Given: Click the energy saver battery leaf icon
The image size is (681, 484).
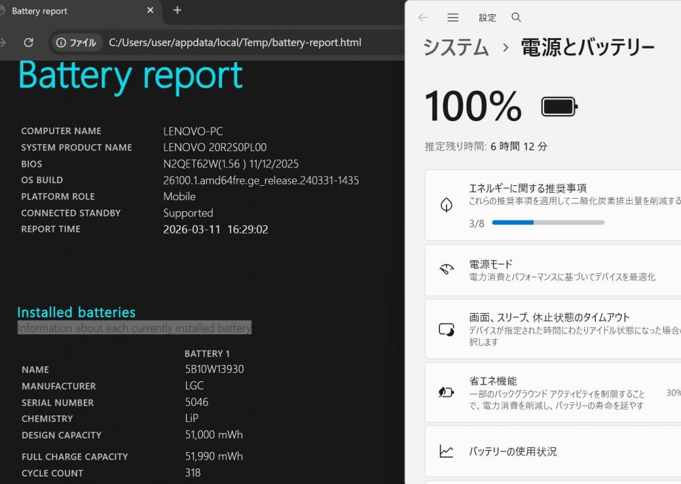Looking at the screenshot, I should [447, 392].
